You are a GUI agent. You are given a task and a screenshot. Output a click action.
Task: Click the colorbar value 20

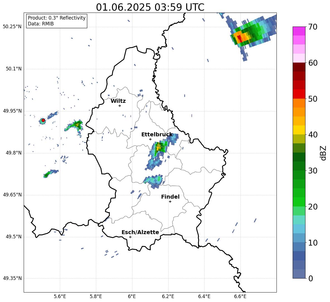[313, 206]
